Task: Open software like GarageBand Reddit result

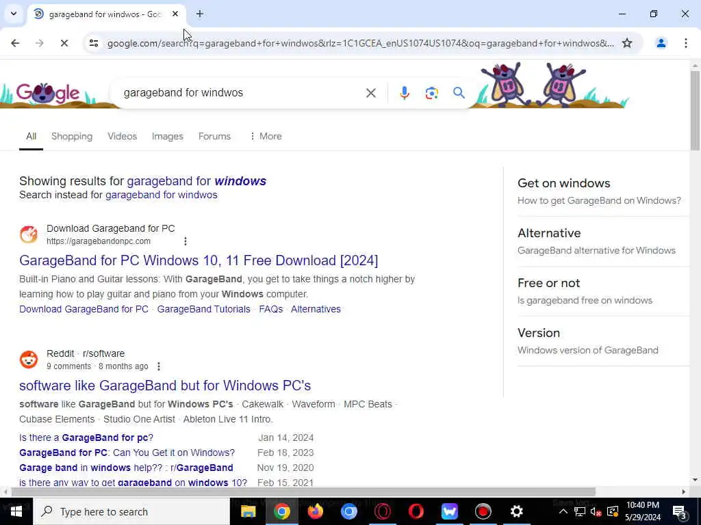Action: click(x=165, y=386)
